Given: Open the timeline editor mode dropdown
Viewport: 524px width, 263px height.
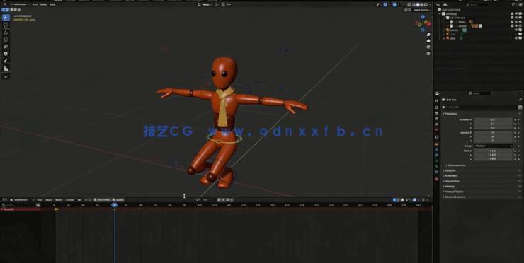Looking at the screenshot, I should pos(21,200).
